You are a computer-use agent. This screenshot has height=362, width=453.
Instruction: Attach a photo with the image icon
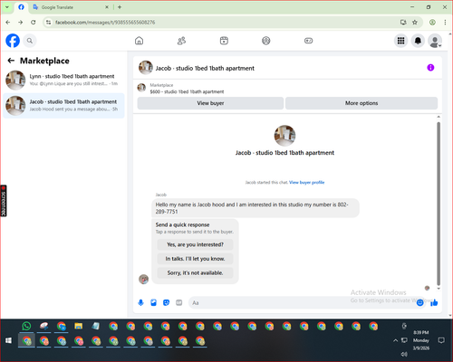pos(153,302)
